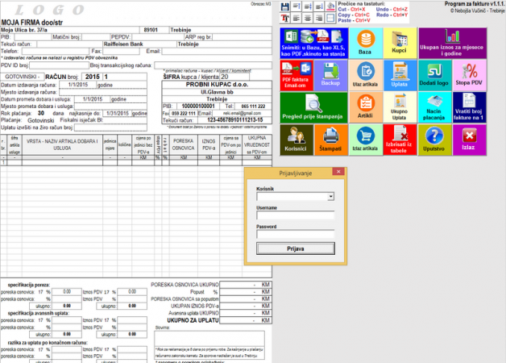
Task: Click Izbrisati iz tabele tile
Action: [x=400, y=140]
